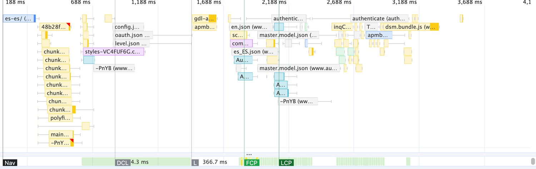Click the inqC... script request
536x169 pixels.
point(342,27)
